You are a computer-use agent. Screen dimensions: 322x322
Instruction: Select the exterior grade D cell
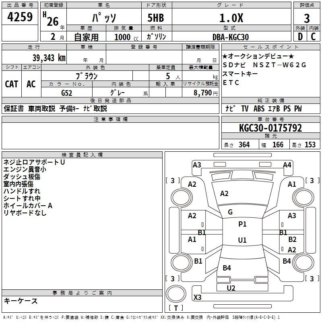[300, 37]
